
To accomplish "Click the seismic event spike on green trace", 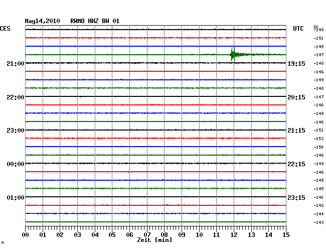I will coord(233,54).
